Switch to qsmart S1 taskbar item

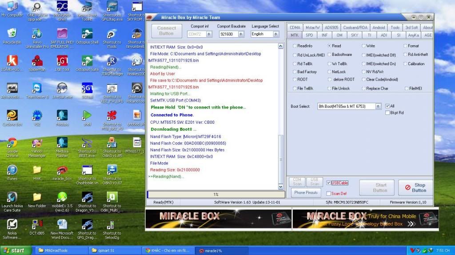pos(114,251)
